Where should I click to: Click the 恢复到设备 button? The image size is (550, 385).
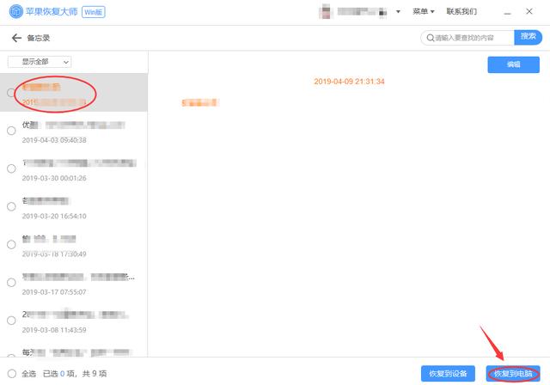coord(448,374)
